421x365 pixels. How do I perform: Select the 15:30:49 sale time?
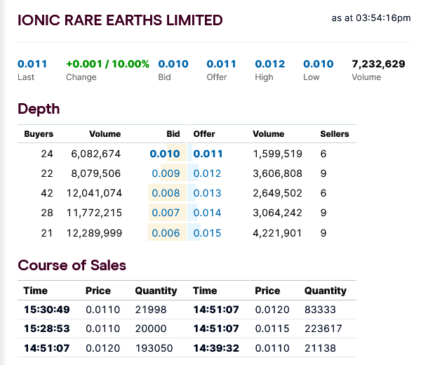47,310
